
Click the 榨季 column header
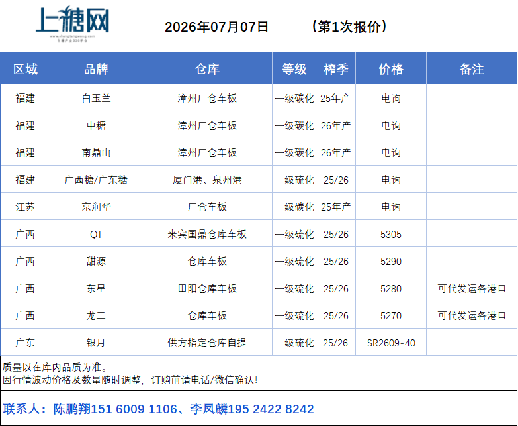tap(335, 69)
